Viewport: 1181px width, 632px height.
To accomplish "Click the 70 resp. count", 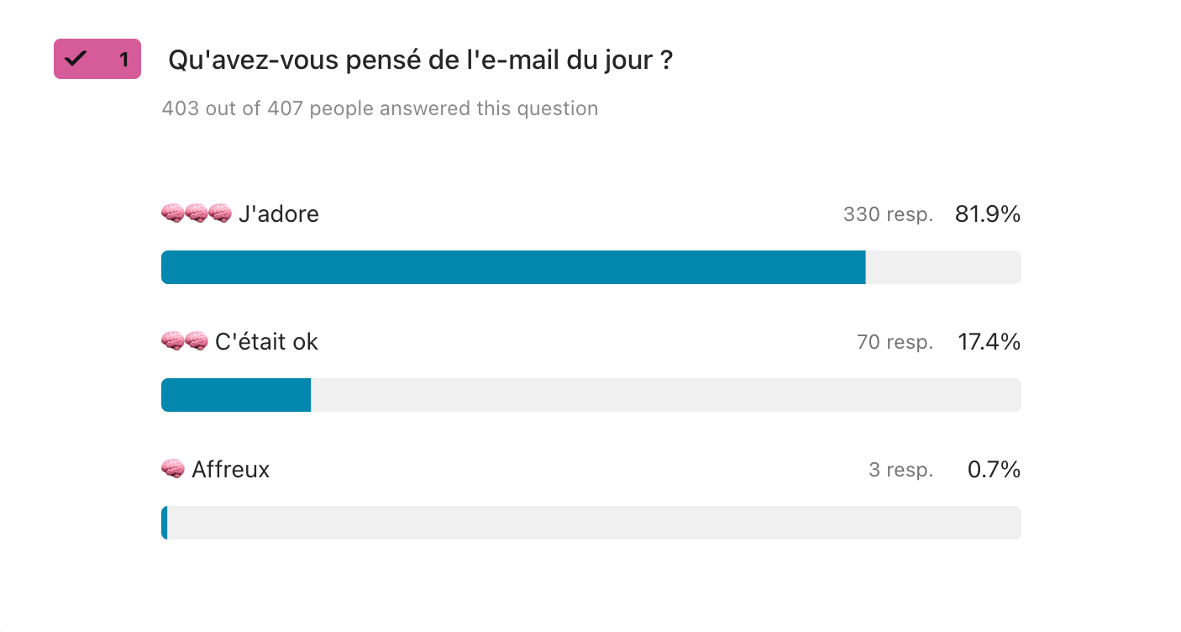I will (895, 343).
